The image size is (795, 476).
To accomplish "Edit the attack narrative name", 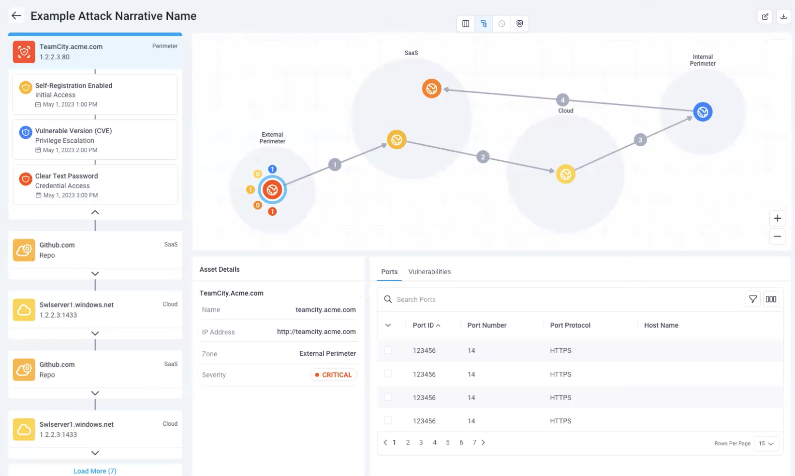I will tap(765, 16).
